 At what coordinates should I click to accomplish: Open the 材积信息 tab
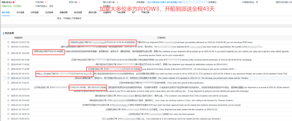35,13
